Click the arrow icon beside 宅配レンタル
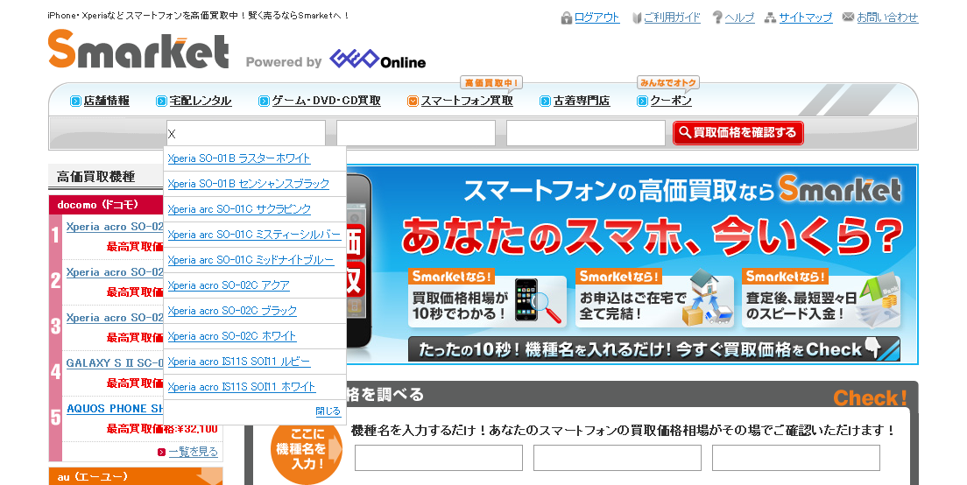The width and height of the screenshot is (967, 485). pos(161,101)
